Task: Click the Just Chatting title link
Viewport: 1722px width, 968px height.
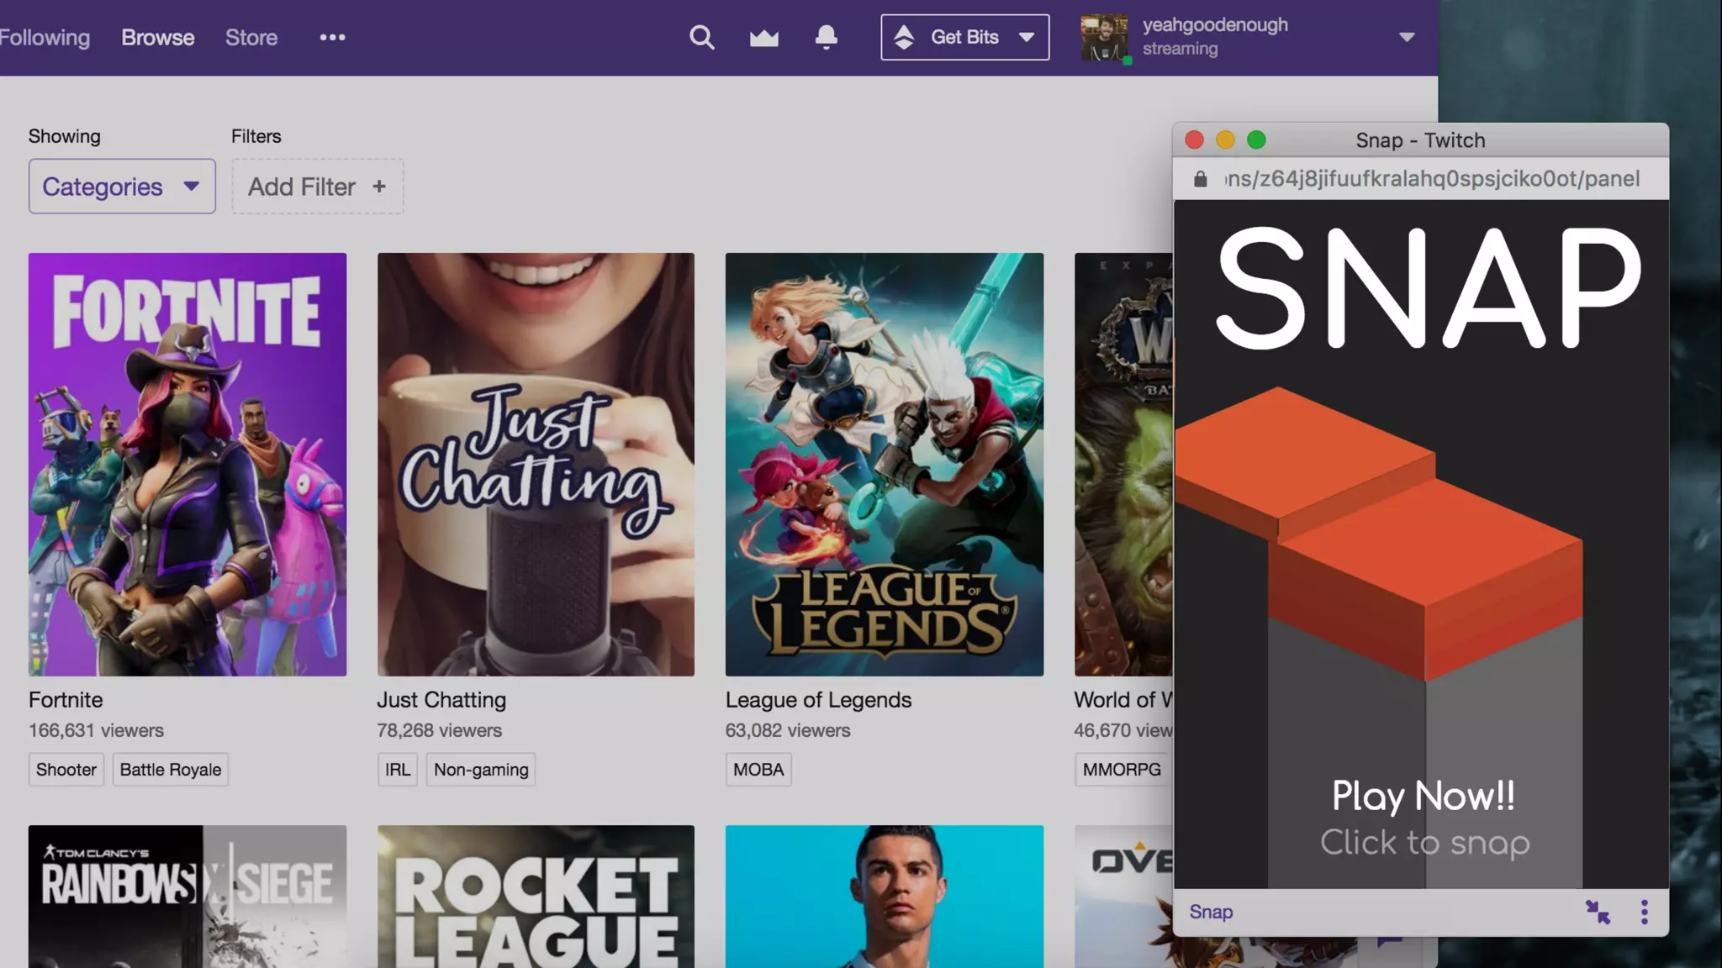Action: tap(441, 700)
